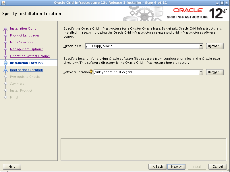Browse for the Software location directory

214,72
